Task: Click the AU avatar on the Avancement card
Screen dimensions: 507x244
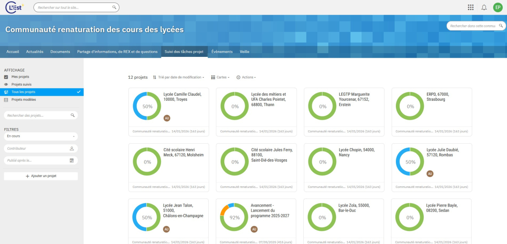Action: point(254,229)
